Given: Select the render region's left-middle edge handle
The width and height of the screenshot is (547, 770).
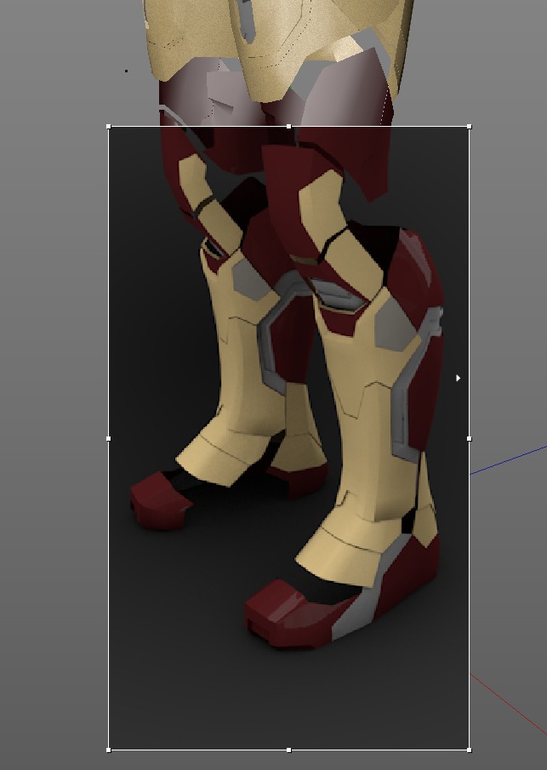Looking at the screenshot, I should pyautogui.click(x=109, y=438).
